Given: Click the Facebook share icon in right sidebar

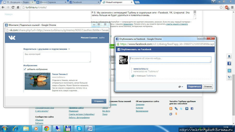Looking at the screenshot, I should [229, 63].
